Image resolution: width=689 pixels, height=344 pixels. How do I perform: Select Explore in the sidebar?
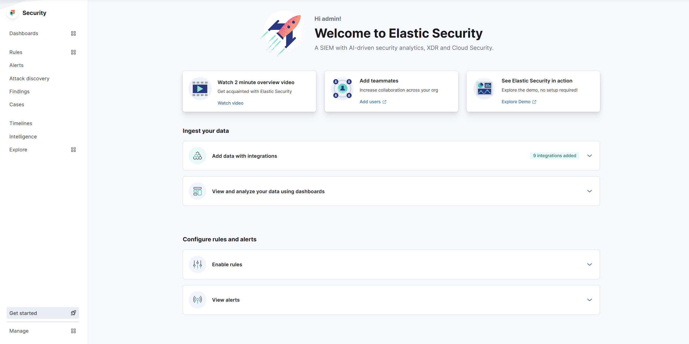click(x=18, y=150)
